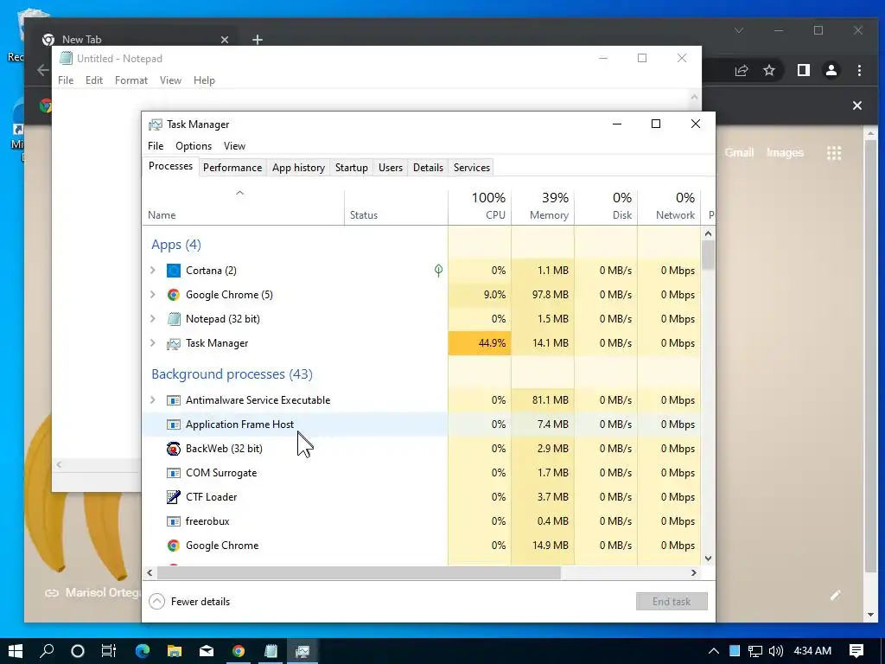This screenshot has width=885, height=664.
Task: Switch to the Startup tab
Action: 351,168
